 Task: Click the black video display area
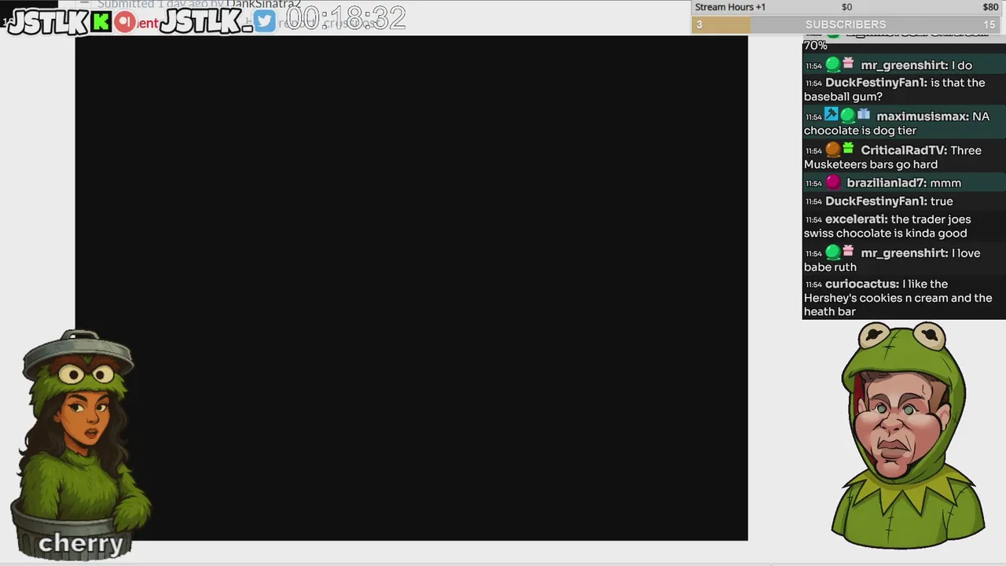[x=411, y=288]
